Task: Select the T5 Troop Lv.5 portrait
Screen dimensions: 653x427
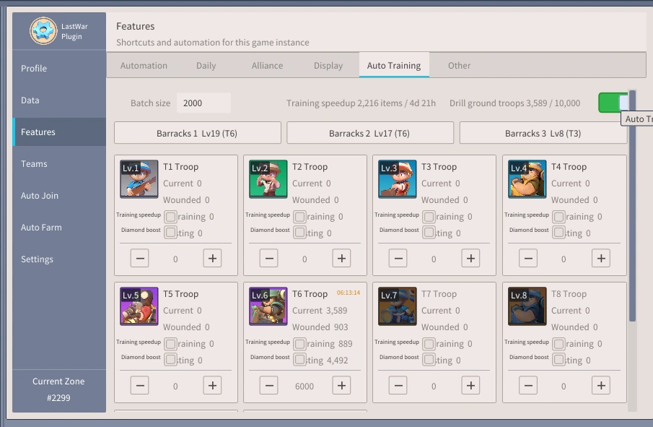Action: (139, 306)
